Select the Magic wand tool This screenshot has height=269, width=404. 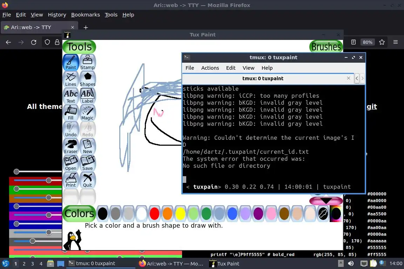[x=88, y=112]
